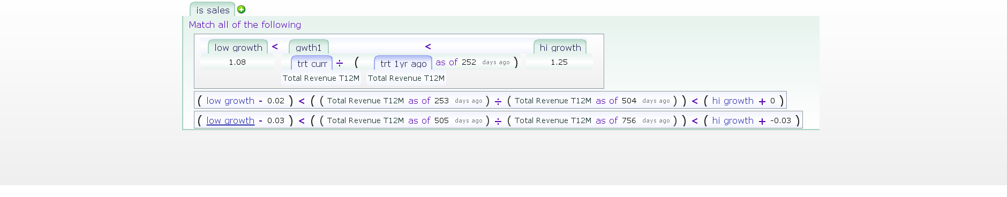Open the gwth1 tab
Screen dimensions: 1007x197
click(x=309, y=48)
